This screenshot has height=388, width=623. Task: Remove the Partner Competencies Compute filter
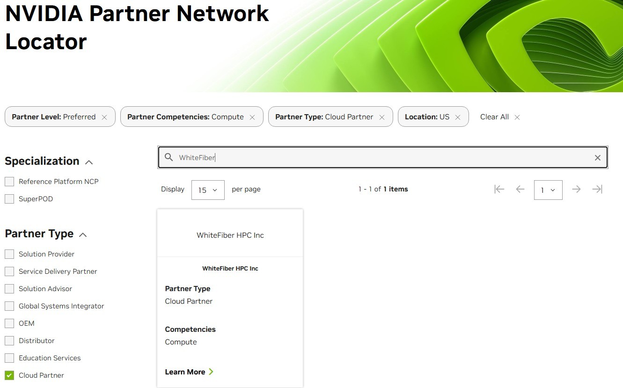(x=252, y=117)
